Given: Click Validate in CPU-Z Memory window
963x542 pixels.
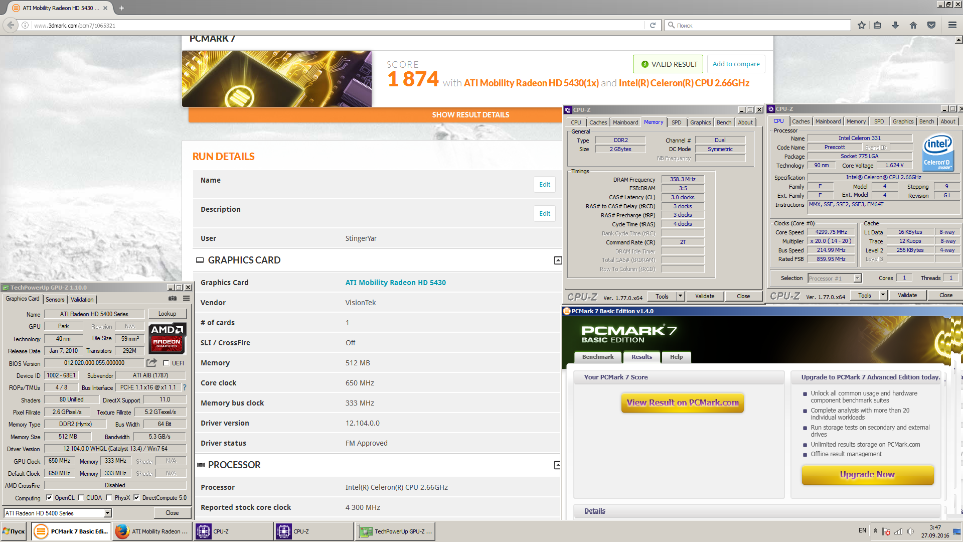Looking at the screenshot, I should tap(705, 296).
